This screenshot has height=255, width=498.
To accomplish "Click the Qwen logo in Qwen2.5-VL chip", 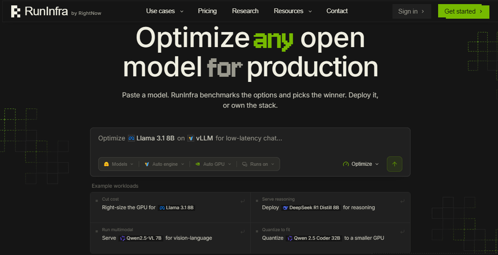I will 123,238.
